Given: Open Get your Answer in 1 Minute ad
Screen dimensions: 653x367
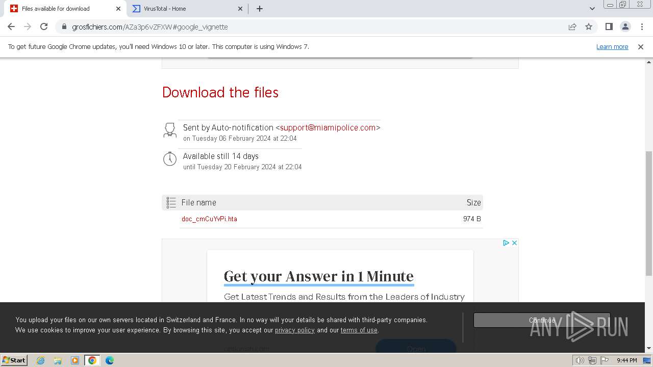Looking at the screenshot, I should pos(319,276).
